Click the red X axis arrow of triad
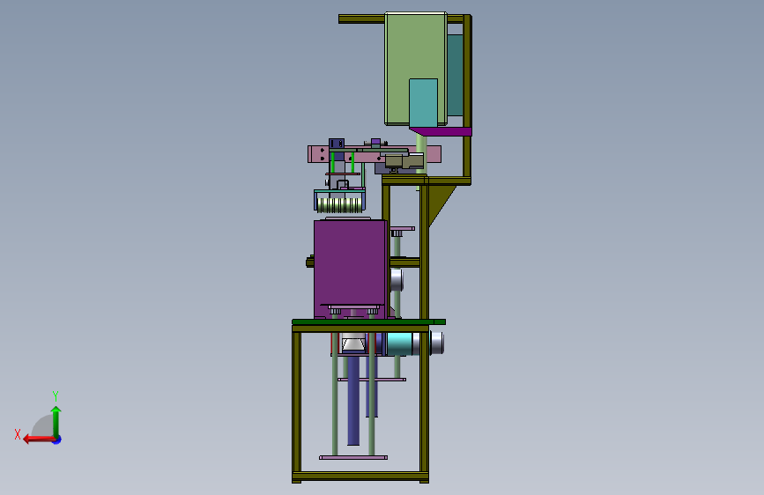This screenshot has height=495, width=764. 39,439
